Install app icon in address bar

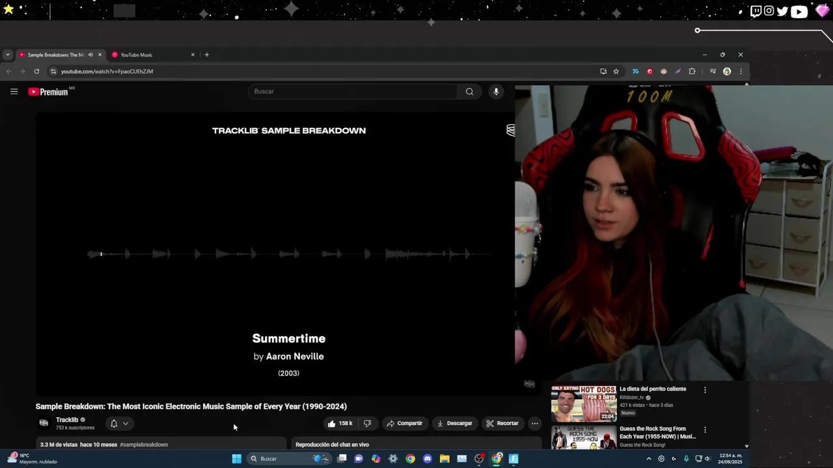coord(603,71)
